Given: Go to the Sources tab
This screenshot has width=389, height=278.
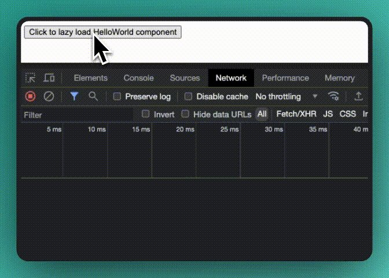Looking at the screenshot, I should [x=185, y=78].
